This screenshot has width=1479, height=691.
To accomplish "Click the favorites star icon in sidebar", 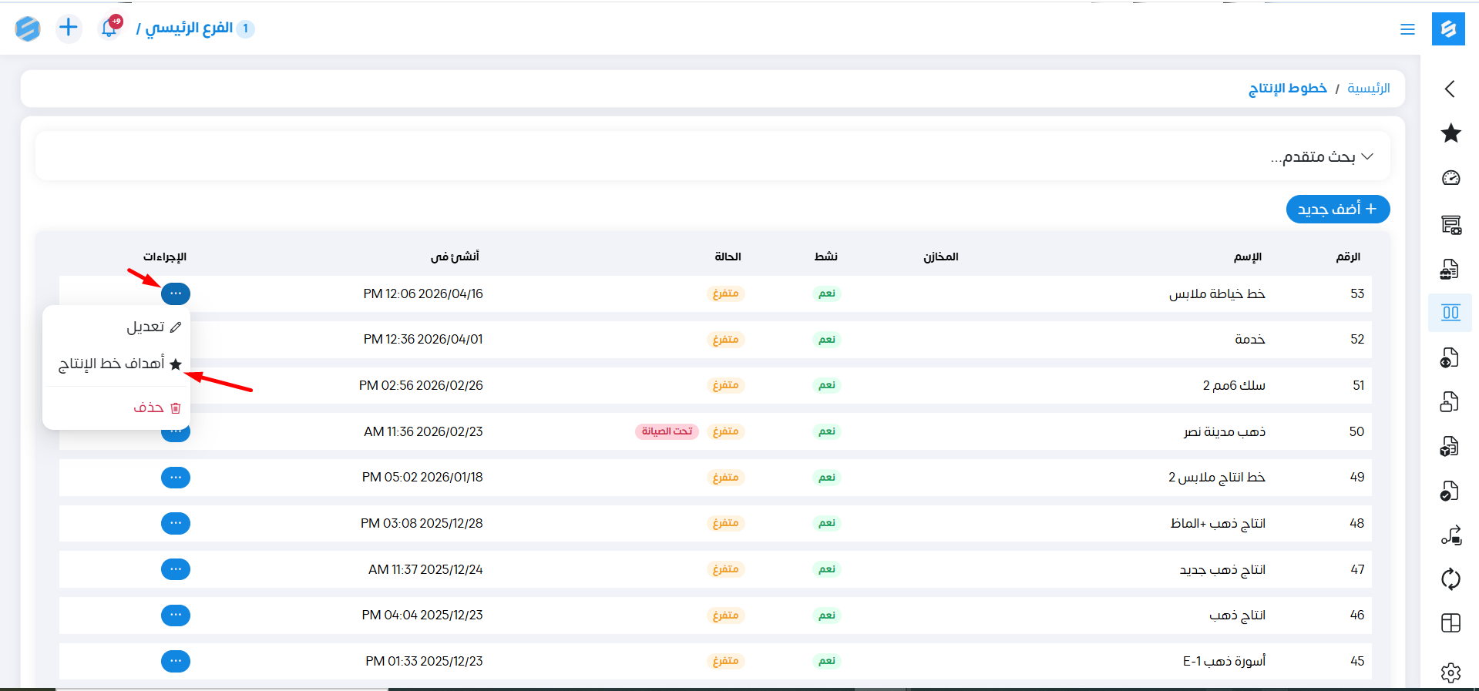I will (x=1450, y=133).
